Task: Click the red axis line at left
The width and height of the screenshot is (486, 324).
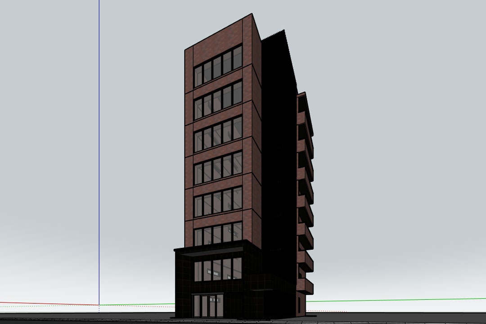Action: click(45, 303)
